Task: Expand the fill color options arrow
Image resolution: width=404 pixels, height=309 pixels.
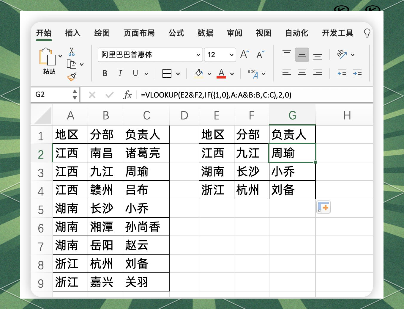Action: (209, 74)
